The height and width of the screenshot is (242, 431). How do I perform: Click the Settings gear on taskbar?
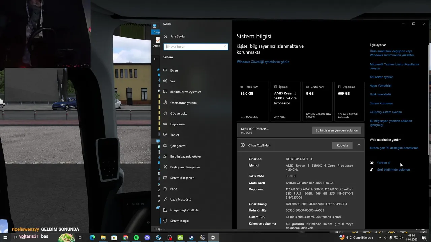[x=213, y=237]
